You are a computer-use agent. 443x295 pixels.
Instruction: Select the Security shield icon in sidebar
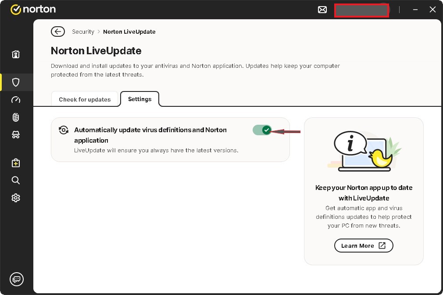pos(16,82)
